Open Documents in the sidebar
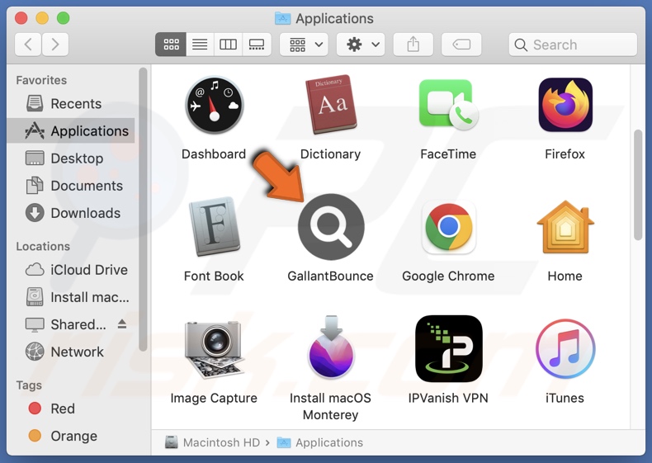Image resolution: width=652 pixels, height=463 pixels. point(70,186)
